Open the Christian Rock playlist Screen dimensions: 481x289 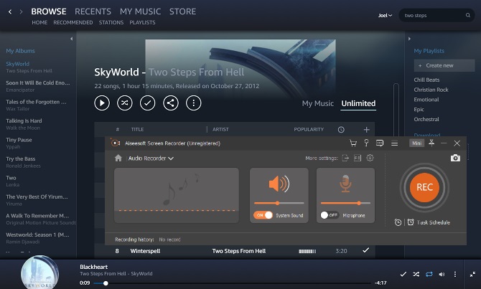click(431, 90)
